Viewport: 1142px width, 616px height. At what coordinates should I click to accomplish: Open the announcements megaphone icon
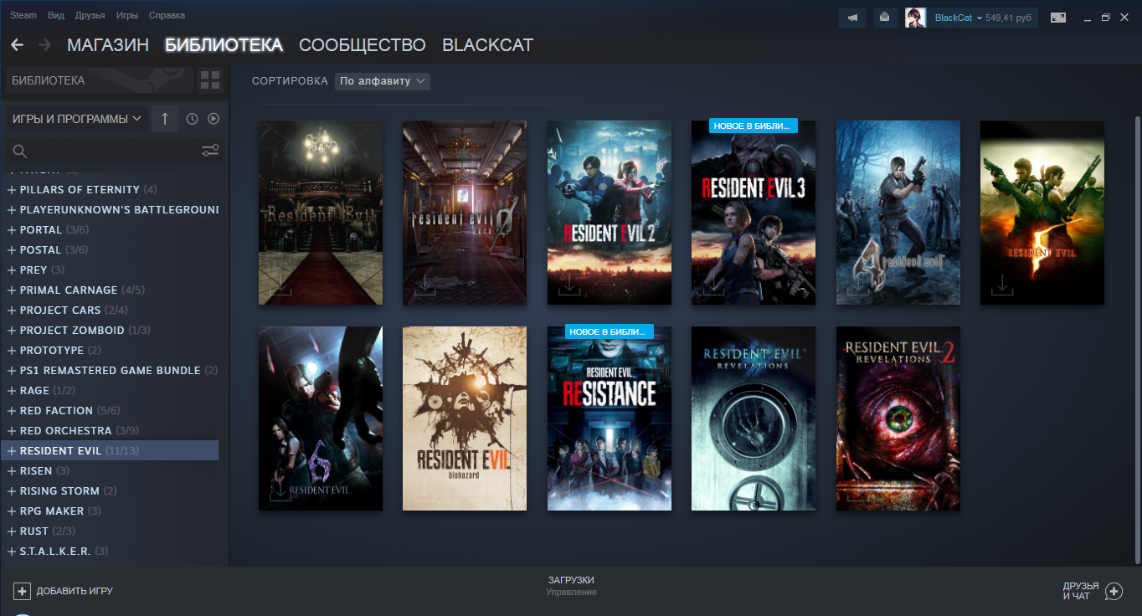point(852,18)
